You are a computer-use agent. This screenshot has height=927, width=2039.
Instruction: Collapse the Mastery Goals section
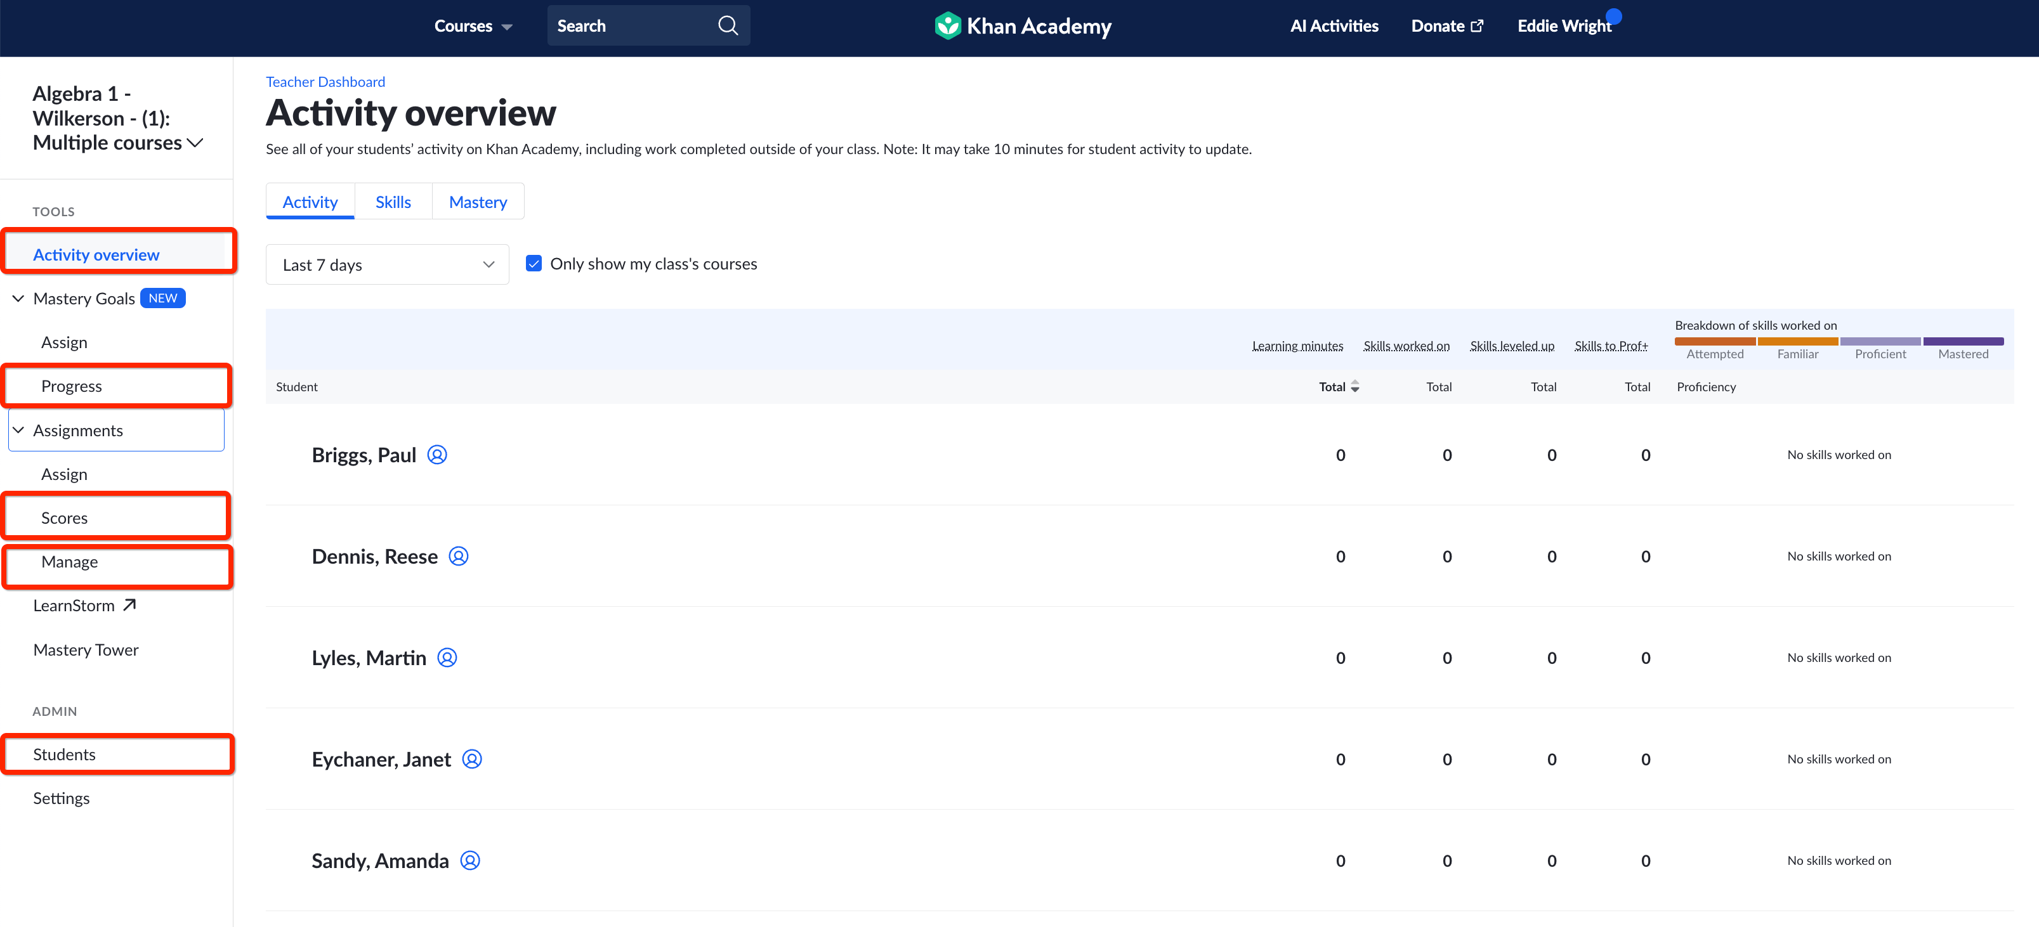(18, 298)
